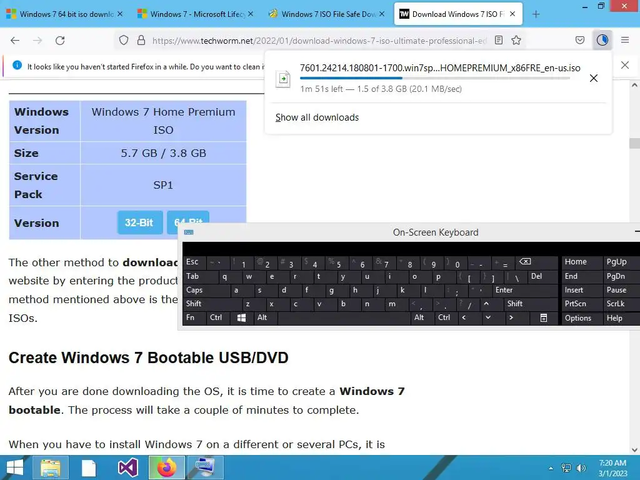This screenshot has width=640, height=480.
Task: Show hidden system tray icons
Action: pyautogui.click(x=551, y=468)
